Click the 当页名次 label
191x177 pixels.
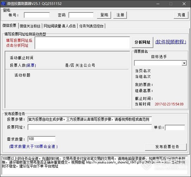[143, 71]
